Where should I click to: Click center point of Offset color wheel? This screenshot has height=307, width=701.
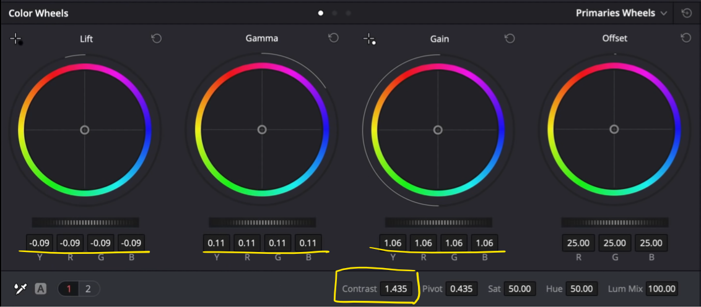click(614, 129)
